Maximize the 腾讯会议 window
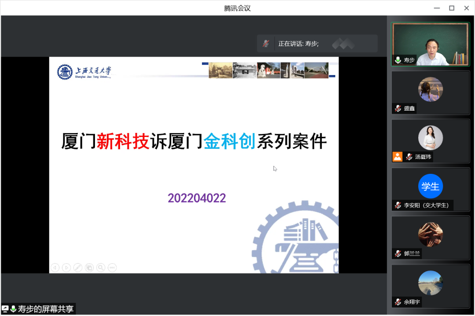 pos(452,8)
